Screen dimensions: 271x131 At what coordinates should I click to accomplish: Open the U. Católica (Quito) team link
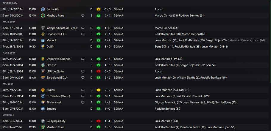coord(60,96)
